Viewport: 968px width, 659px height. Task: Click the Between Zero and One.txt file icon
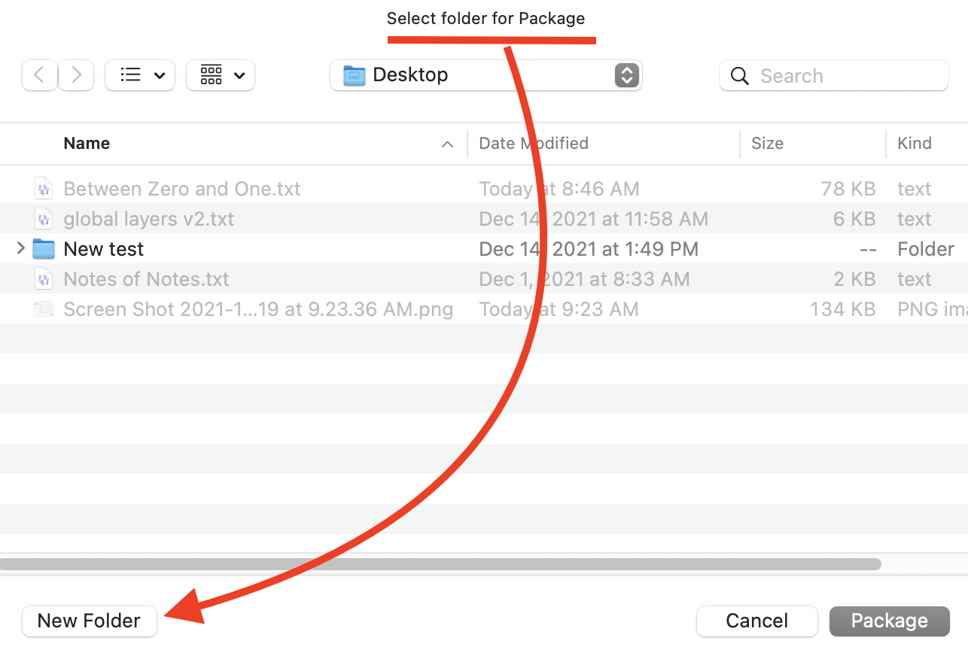pyautogui.click(x=44, y=189)
